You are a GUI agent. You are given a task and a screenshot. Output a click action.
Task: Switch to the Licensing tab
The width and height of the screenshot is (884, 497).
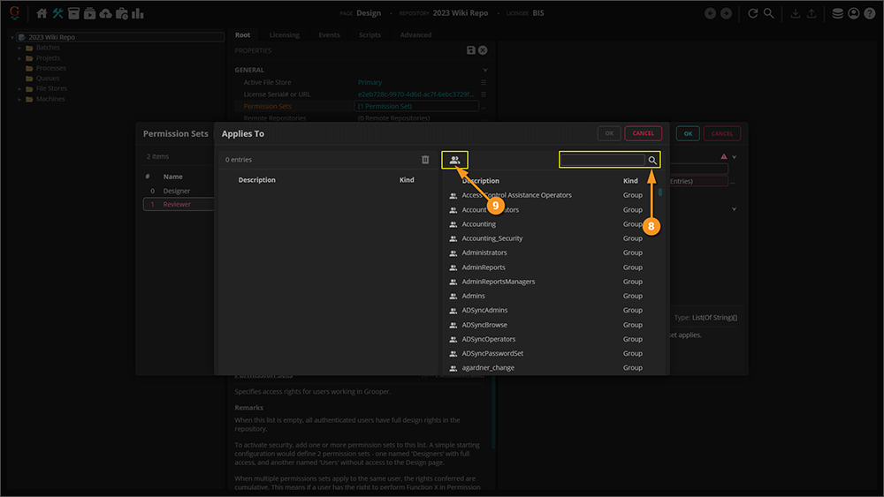tap(284, 35)
